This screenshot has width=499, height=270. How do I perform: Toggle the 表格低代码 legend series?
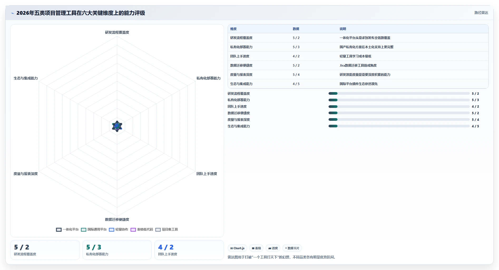point(142,229)
